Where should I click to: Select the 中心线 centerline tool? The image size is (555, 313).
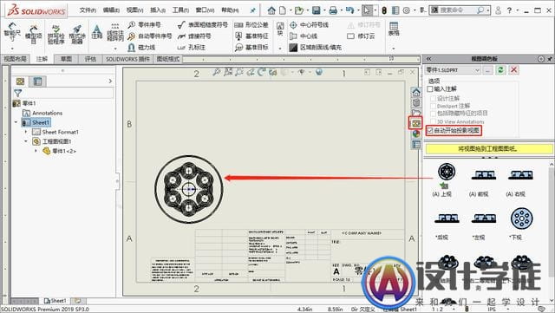[304, 36]
